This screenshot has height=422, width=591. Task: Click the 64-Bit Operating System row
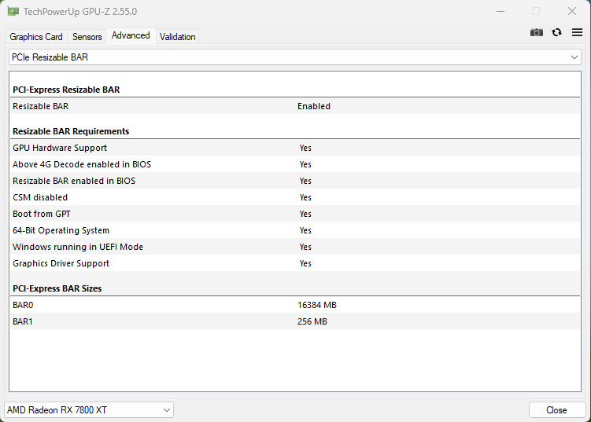click(x=295, y=230)
